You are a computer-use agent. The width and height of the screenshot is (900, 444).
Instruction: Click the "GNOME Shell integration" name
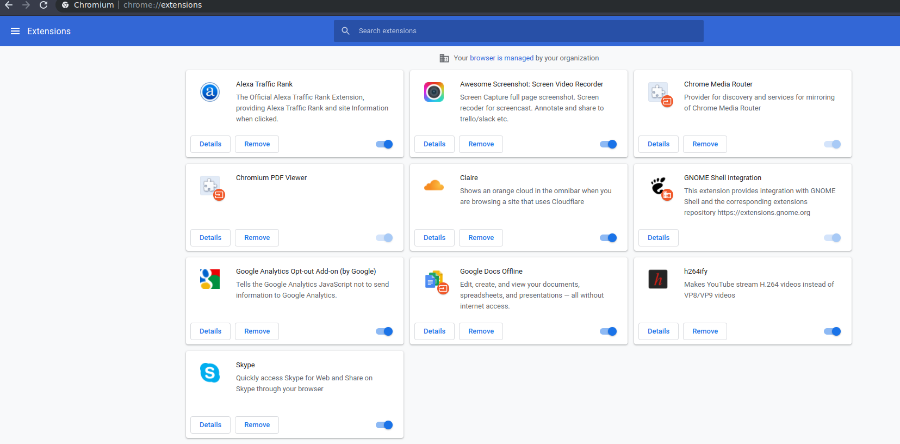tap(723, 178)
